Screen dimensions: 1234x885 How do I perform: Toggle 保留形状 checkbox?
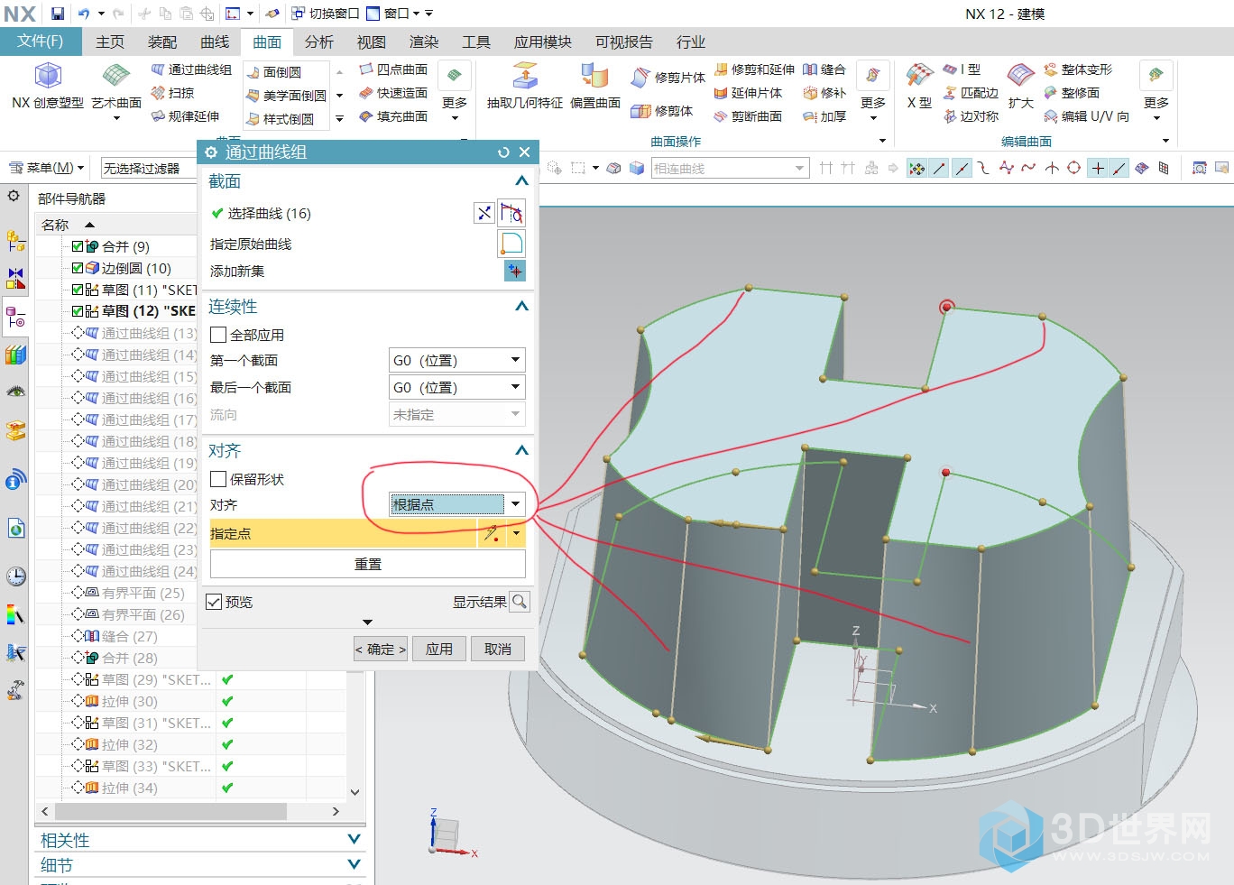coord(218,479)
